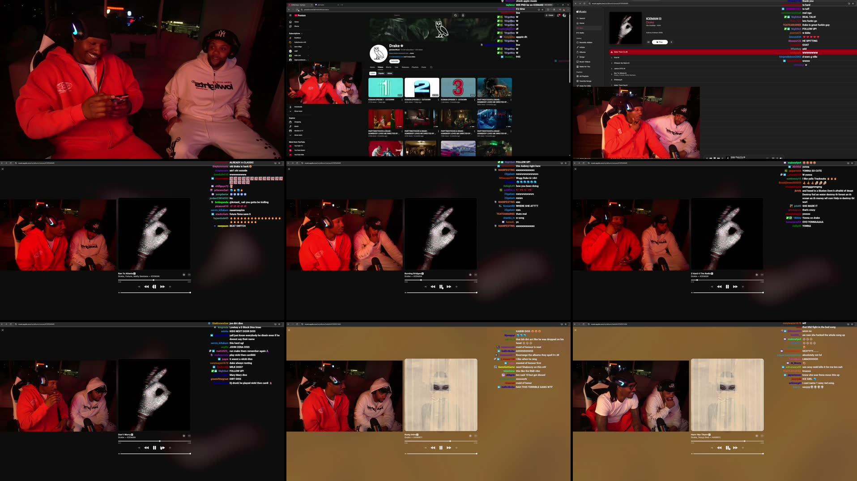Toggle repeat in Hurrr Nor Thurrr player
Viewport: 857px width, 481px height.
(743, 448)
